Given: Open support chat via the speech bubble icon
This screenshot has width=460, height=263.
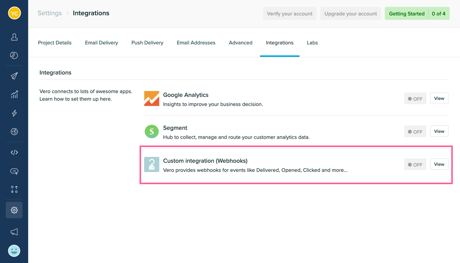Looking at the screenshot, I should coord(14,171).
